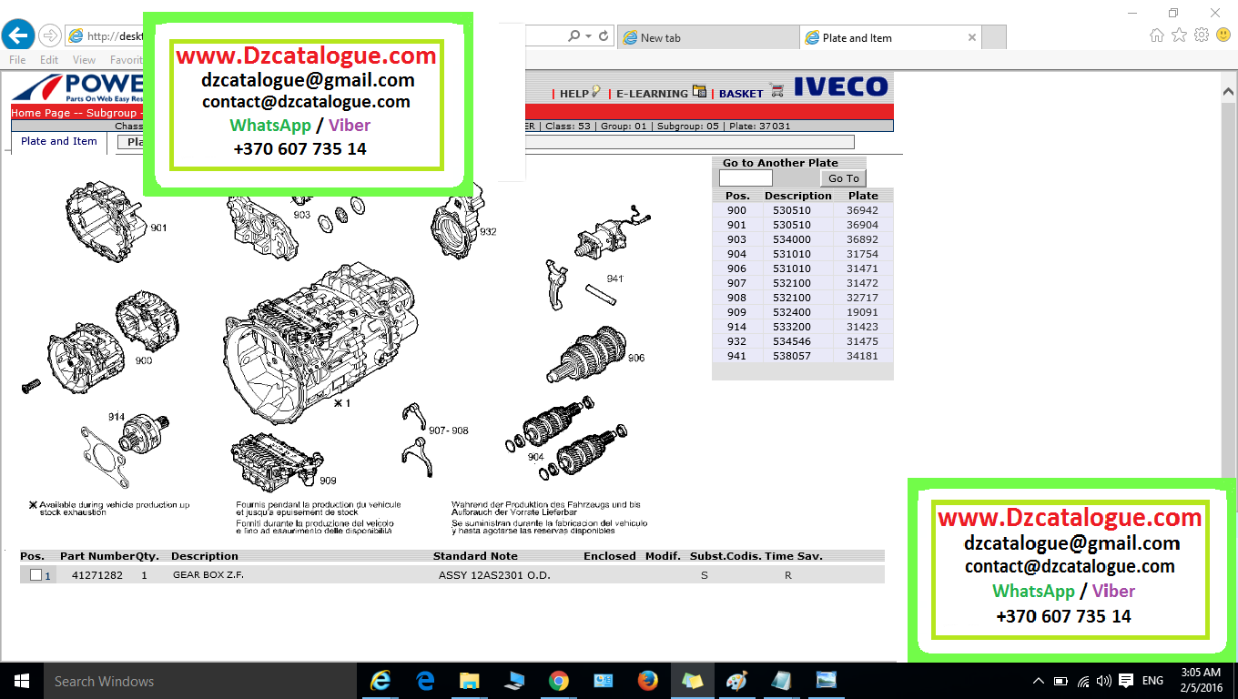This screenshot has height=699, width=1238.
Task: Open the View menu
Action: 84,60
